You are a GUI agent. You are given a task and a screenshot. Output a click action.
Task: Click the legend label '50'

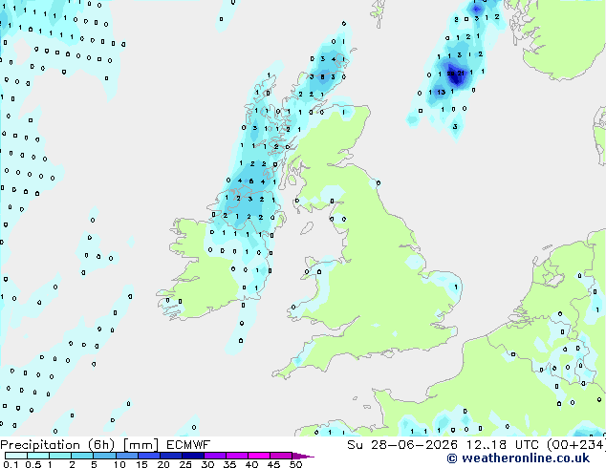pyautogui.click(x=295, y=464)
